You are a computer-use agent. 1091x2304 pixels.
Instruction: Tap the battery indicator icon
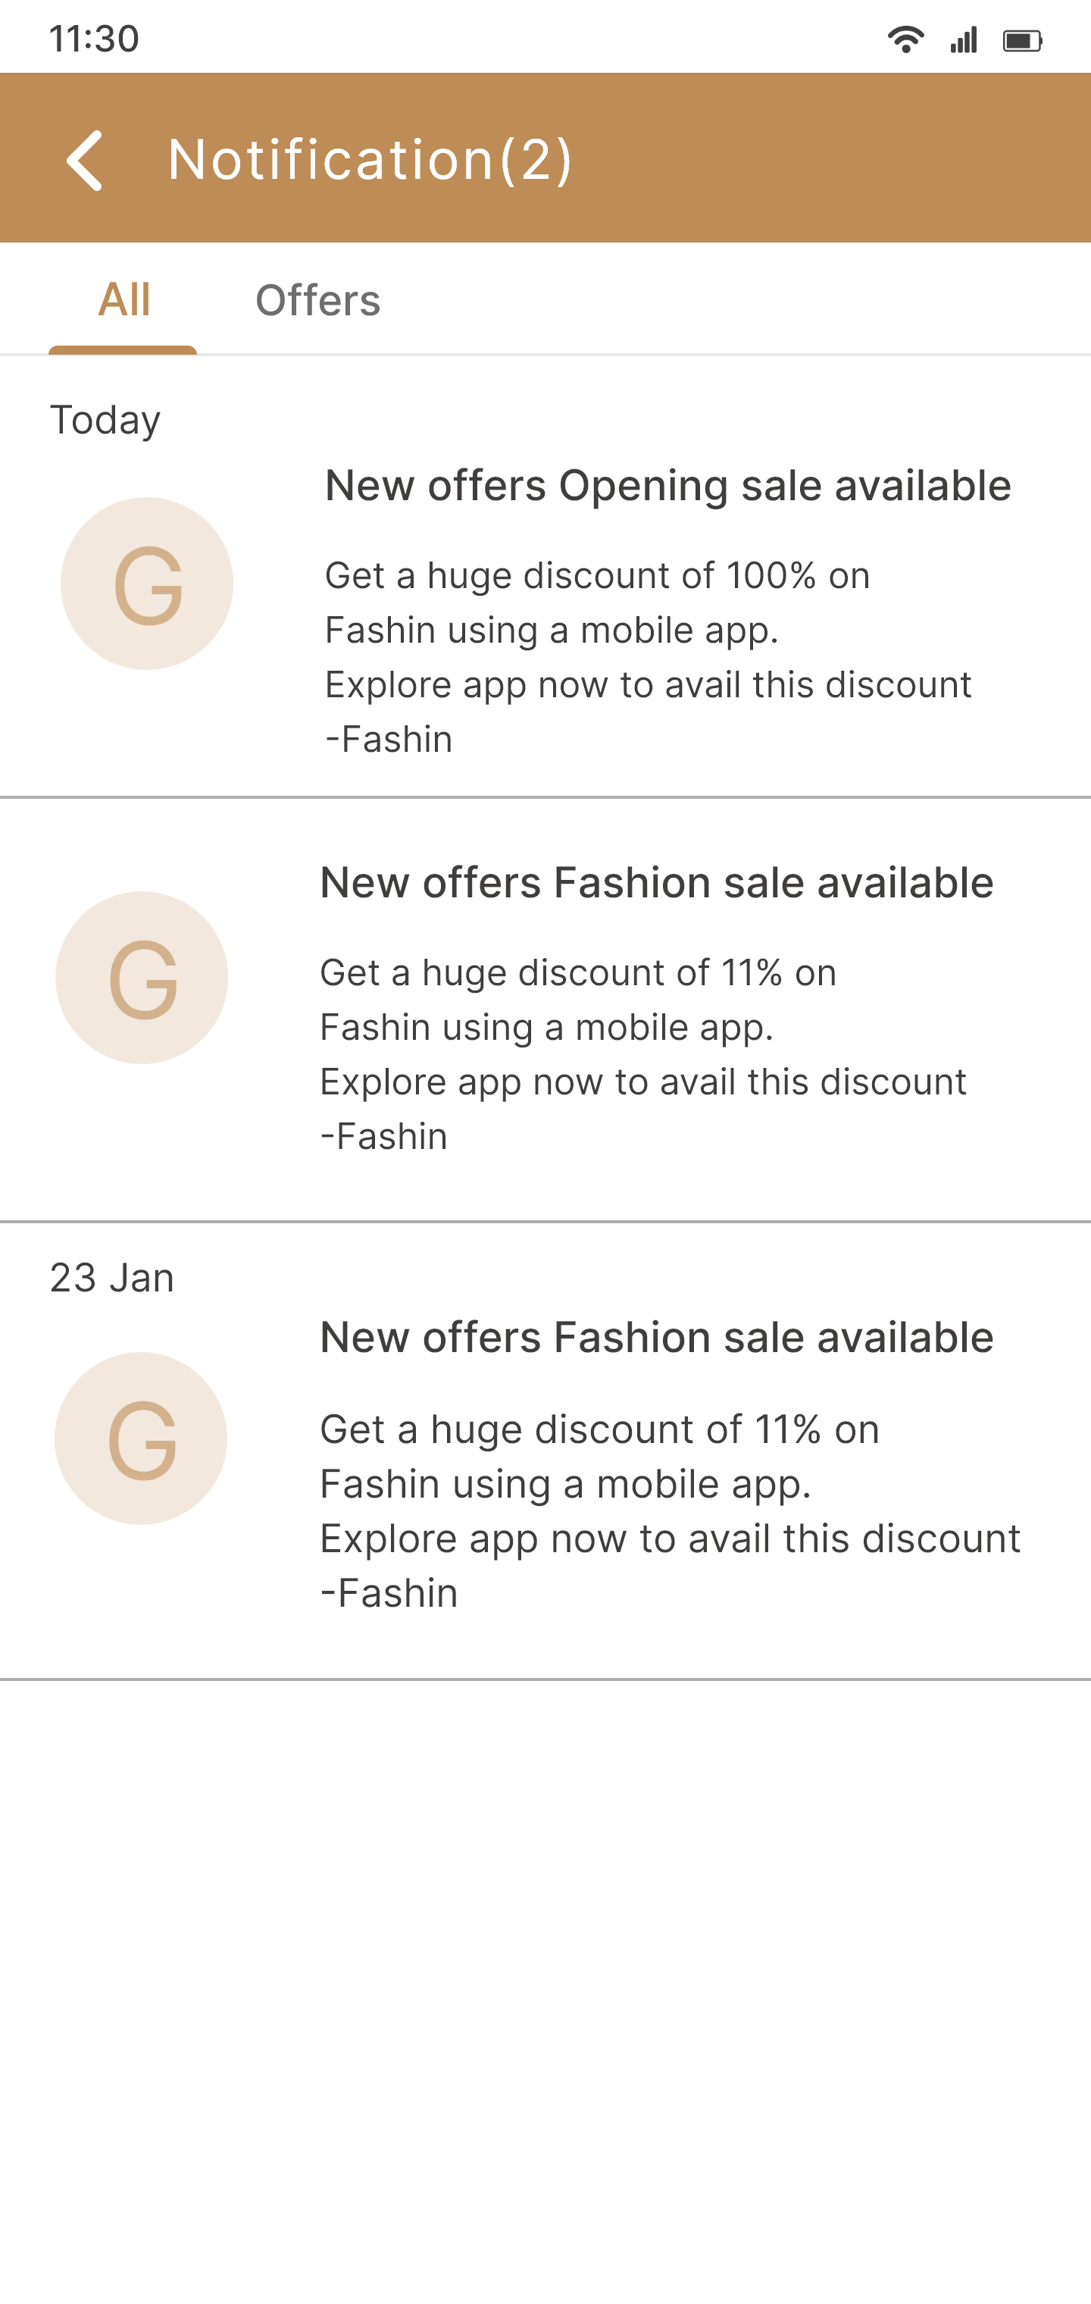[1022, 40]
